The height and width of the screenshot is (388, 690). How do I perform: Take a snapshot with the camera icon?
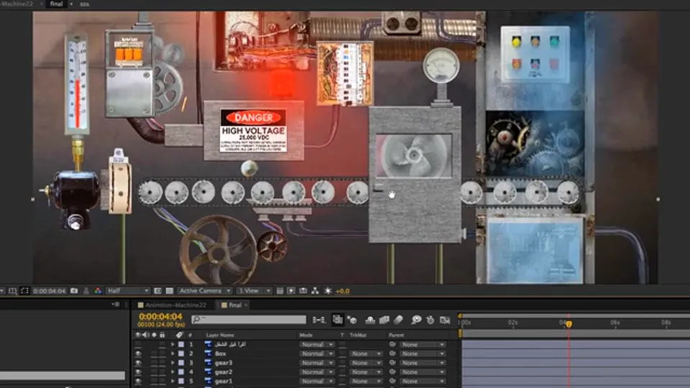click(x=74, y=291)
